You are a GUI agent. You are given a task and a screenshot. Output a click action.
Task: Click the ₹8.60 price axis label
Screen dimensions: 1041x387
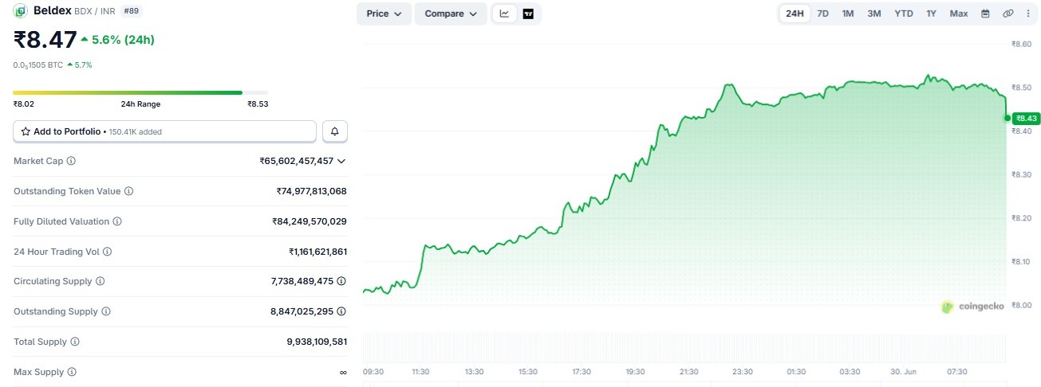1021,44
